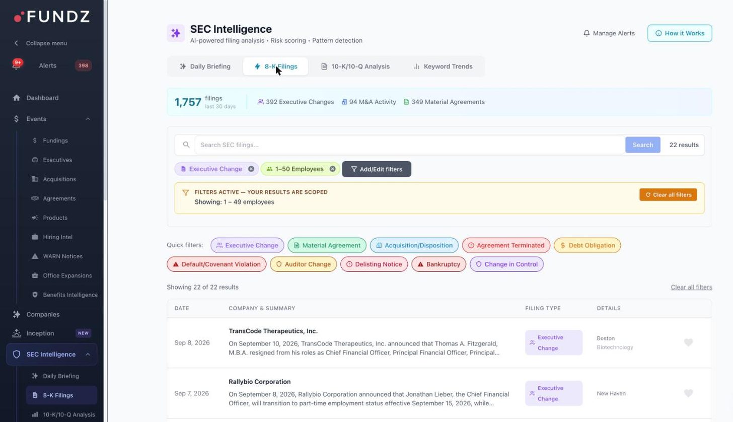Toggle the Change in Control quick filter
This screenshot has width=733, height=422.
(506, 264)
